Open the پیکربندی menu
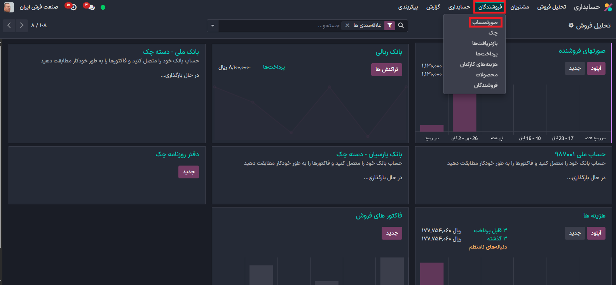This screenshot has height=285, width=616. 408,7
